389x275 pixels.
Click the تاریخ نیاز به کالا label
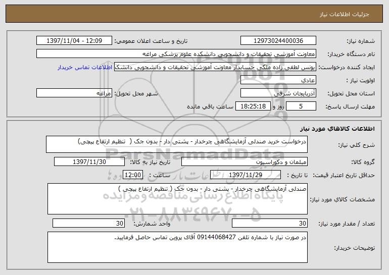click(150, 162)
